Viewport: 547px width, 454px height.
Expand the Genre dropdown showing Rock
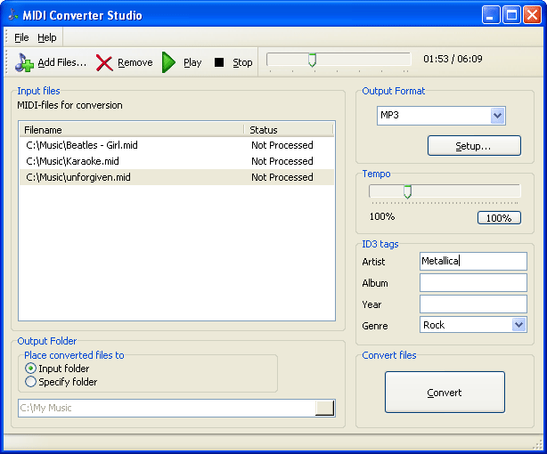[519, 325]
